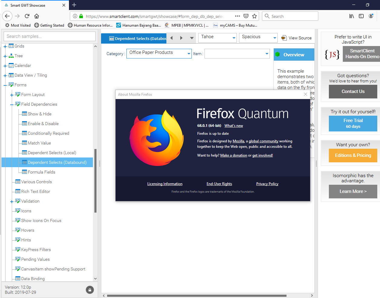Go to next sample tab arrow
The image size is (380, 298).
(181, 38)
